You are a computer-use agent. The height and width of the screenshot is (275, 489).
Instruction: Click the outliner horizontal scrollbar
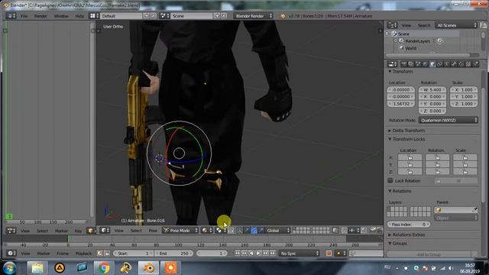(428, 55)
